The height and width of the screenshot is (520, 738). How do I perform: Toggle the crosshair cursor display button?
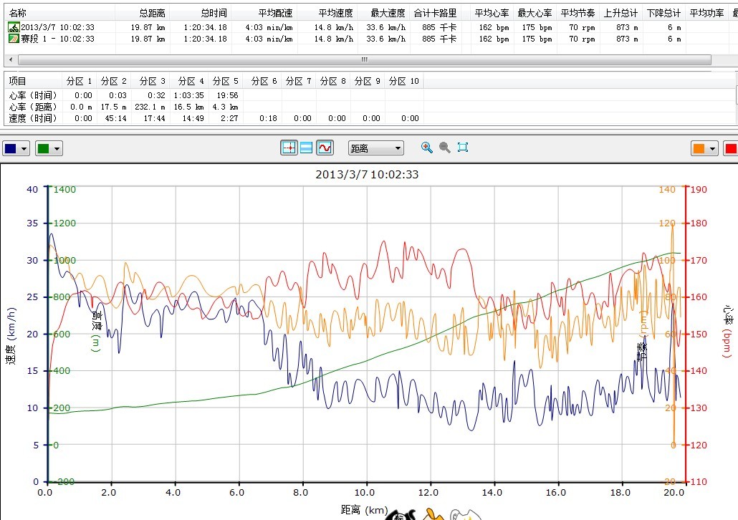point(289,148)
